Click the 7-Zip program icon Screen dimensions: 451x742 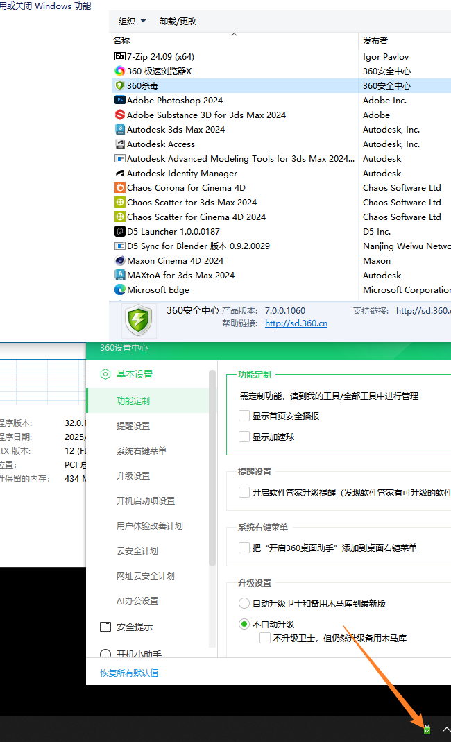point(119,56)
